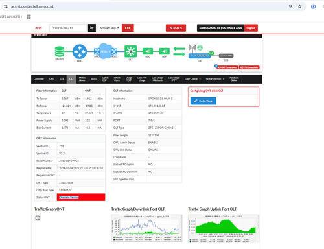The image size is (324, 249).
Task: Click the ONT Rx Power value -19.83
Action: point(89,106)
